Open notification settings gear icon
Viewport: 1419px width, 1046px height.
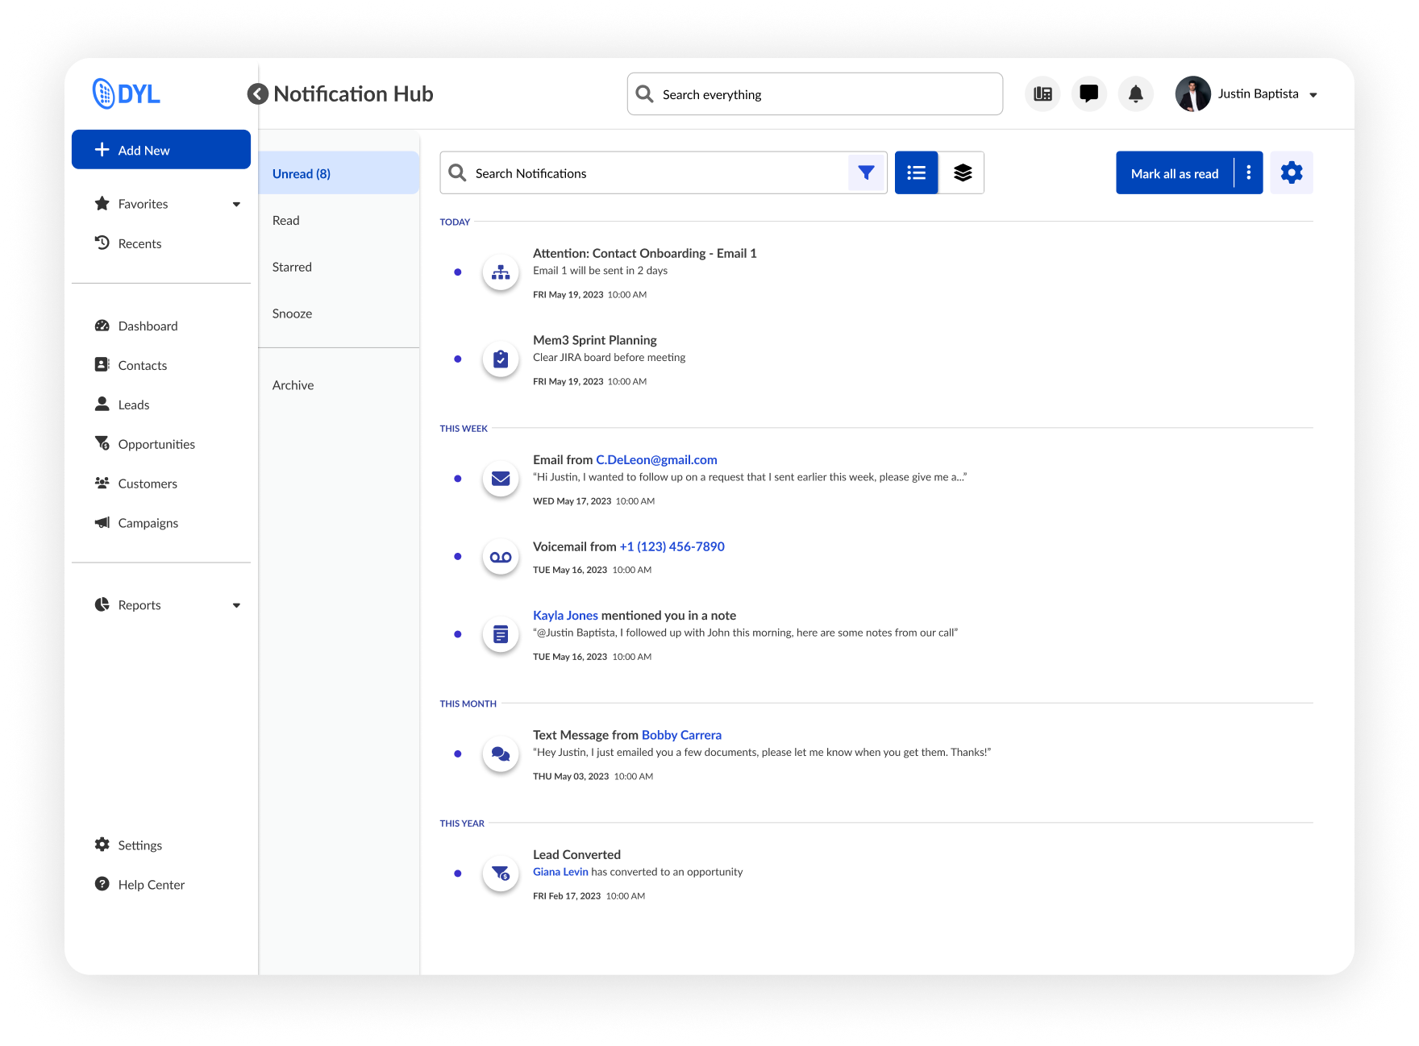click(1291, 172)
